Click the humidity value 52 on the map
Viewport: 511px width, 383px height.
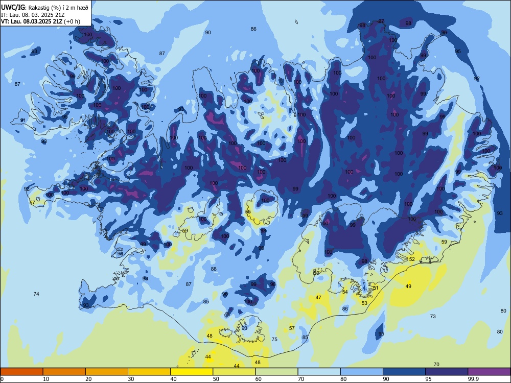[412, 259]
